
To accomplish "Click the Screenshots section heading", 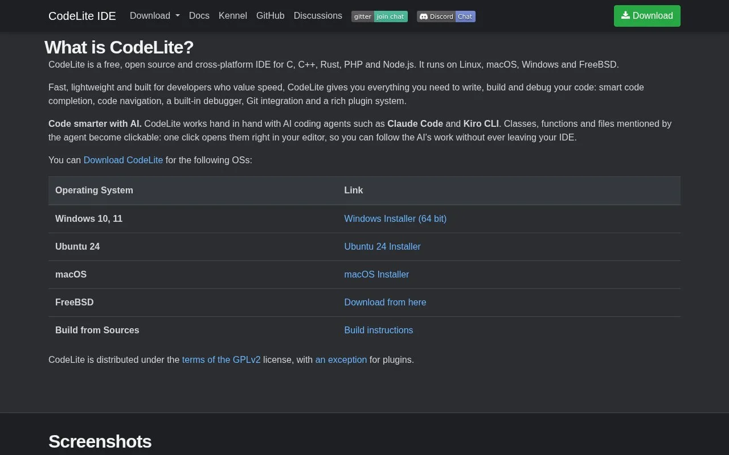I will coord(100,441).
